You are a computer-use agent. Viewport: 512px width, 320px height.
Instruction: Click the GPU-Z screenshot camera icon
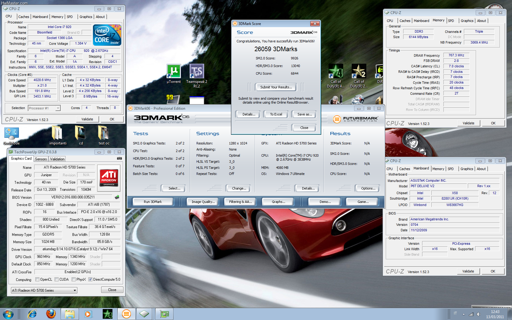(119, 158)
